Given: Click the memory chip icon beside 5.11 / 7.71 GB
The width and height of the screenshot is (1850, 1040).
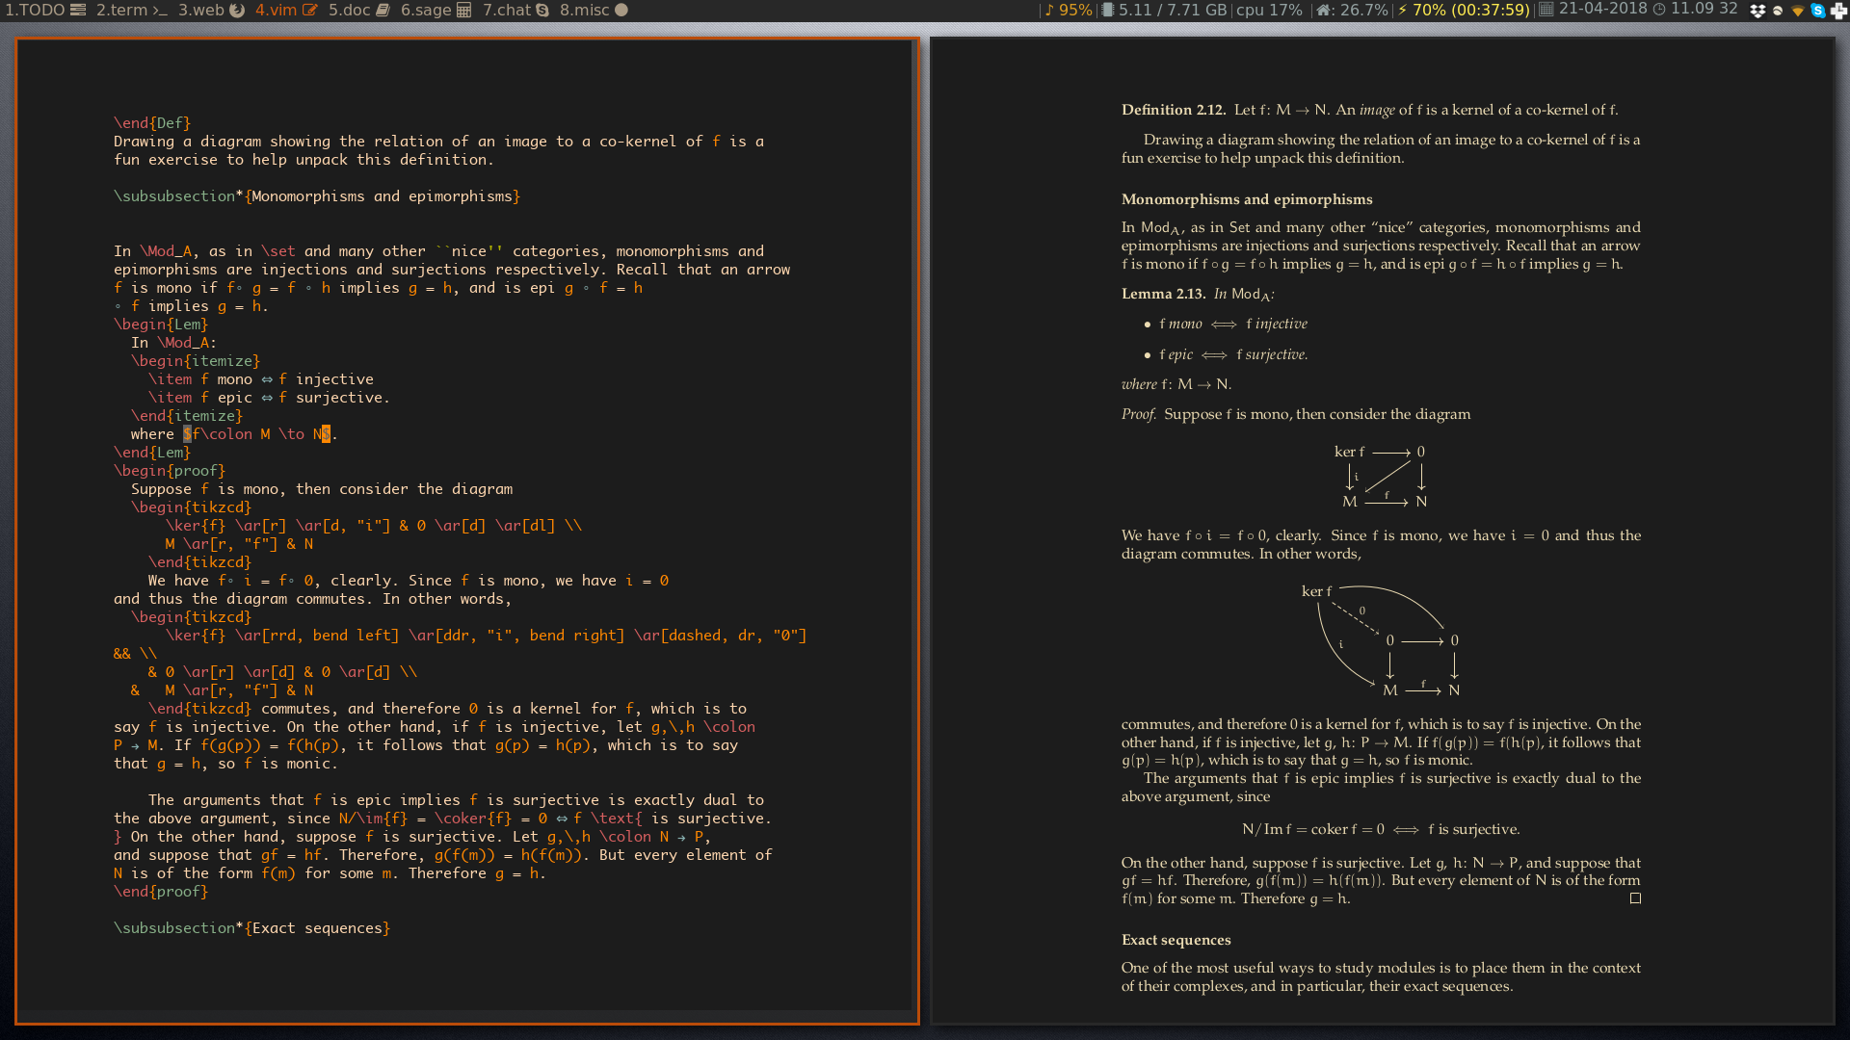Looking at the screenshot, I should pos(1108,10).
